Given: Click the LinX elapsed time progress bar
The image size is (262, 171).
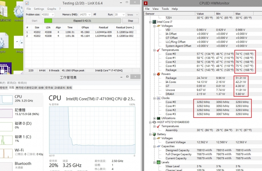Looking at the screenshot, I should click(x=82, y=21).
